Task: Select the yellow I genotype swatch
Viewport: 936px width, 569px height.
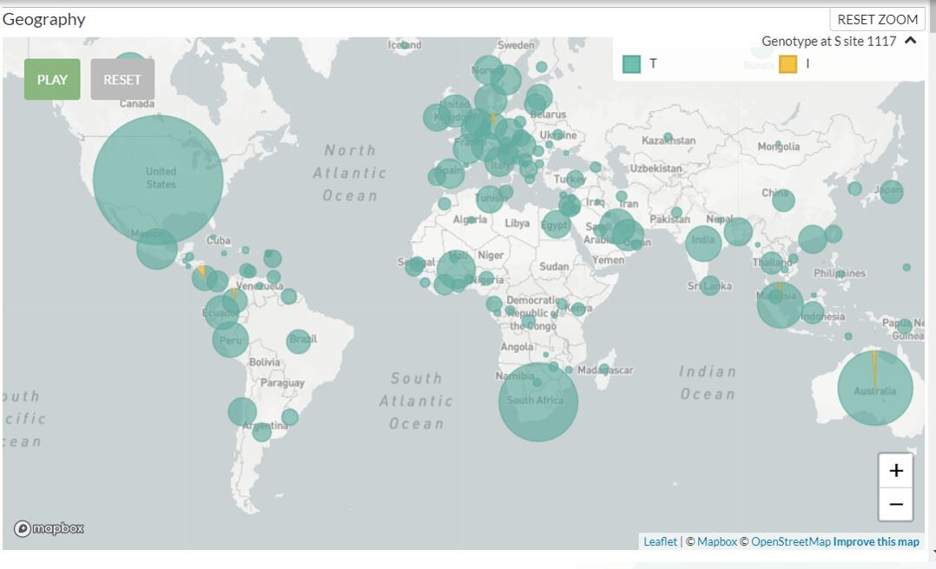Action: click(x=788, y=64)
